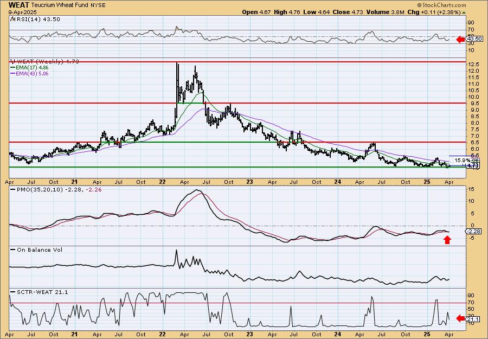Click the green EMA(17) line swatch

coord(13,68)
